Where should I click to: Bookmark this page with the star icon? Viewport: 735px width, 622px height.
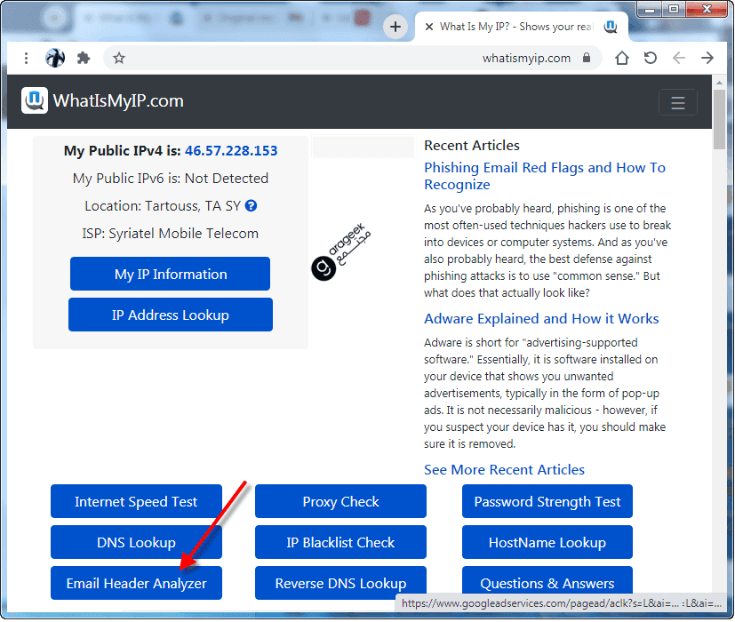coord(119,58)
